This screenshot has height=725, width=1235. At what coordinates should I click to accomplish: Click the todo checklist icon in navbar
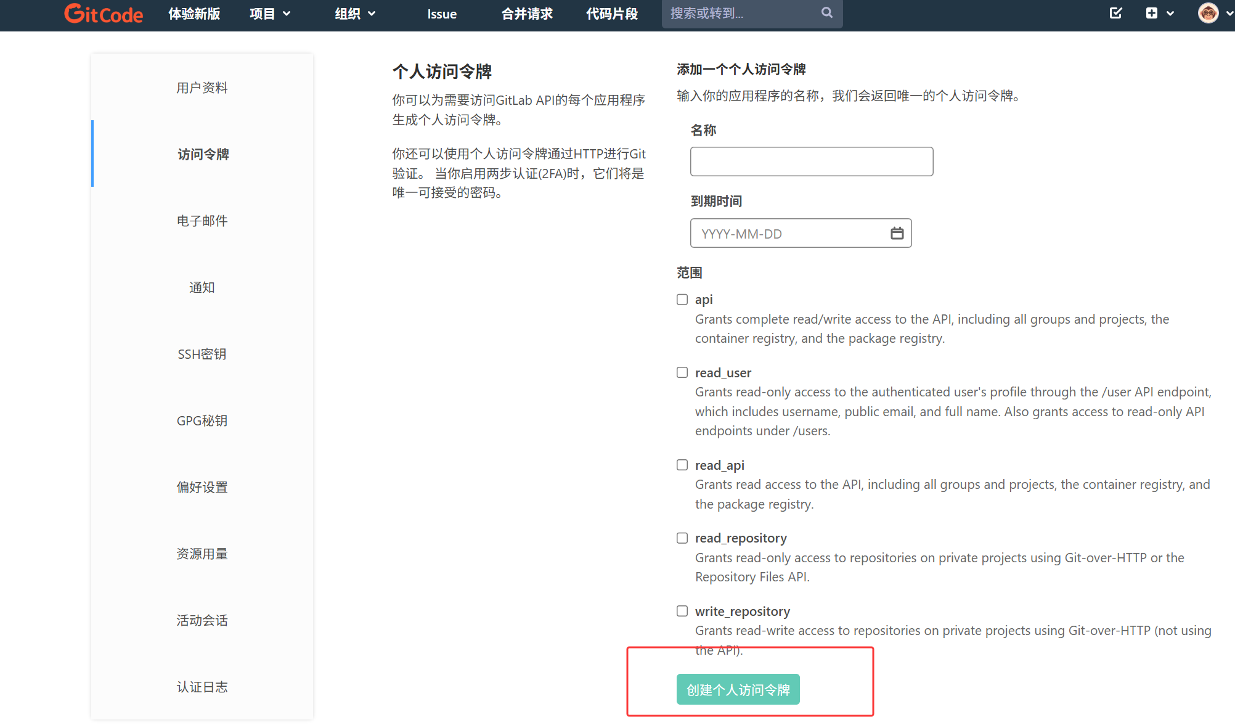(1116, 13)
